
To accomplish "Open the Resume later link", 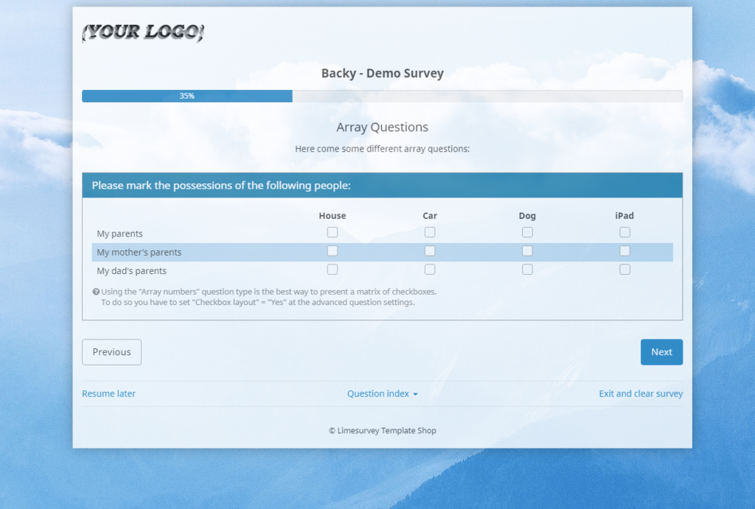I will point(108,393).
